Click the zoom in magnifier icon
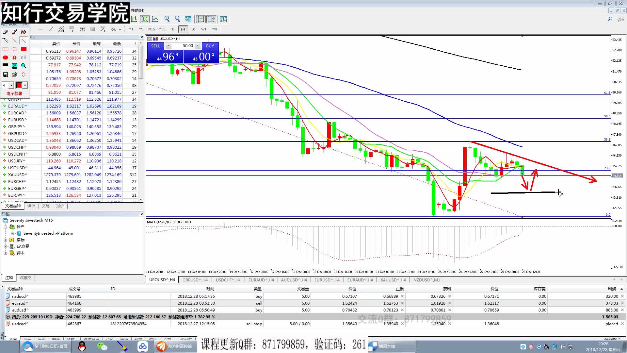The height and width of the screenshot is (353, 627). point(167,19)
